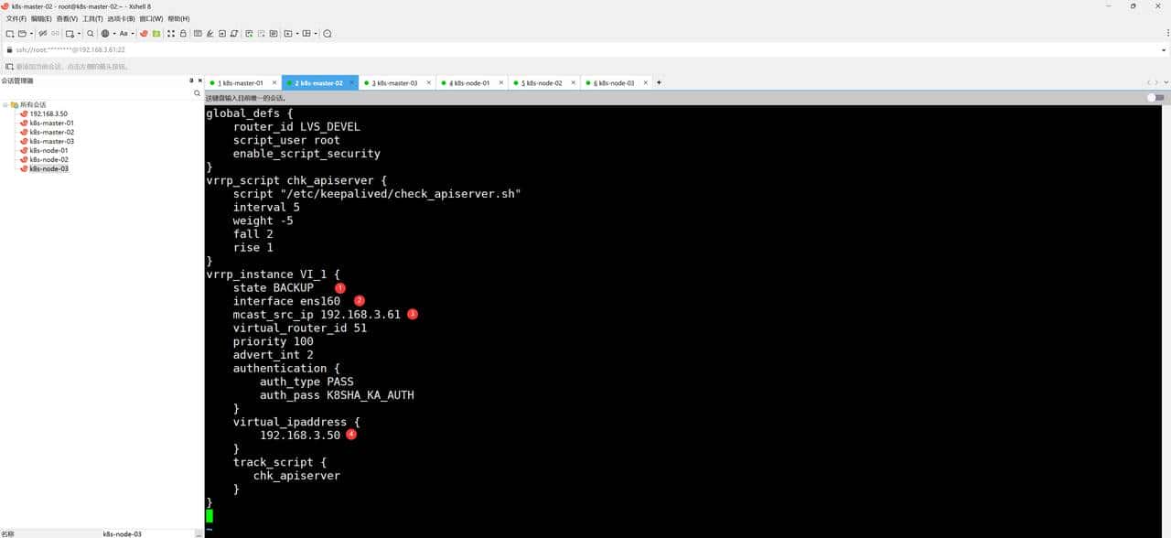Click the tiling layout icon on the toolbar
Image resolution: width=1171 pixels, height=538 pixels.
point(306,33)
